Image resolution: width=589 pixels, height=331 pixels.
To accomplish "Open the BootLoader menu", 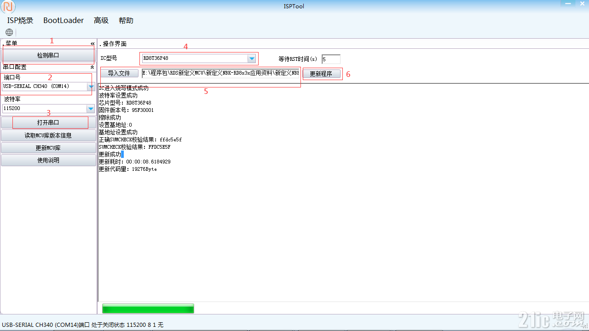I will 64,20.
